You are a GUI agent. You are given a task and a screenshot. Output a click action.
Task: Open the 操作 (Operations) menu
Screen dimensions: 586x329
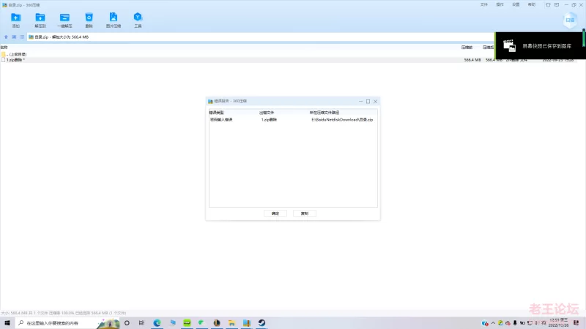(x=500, y=5)
